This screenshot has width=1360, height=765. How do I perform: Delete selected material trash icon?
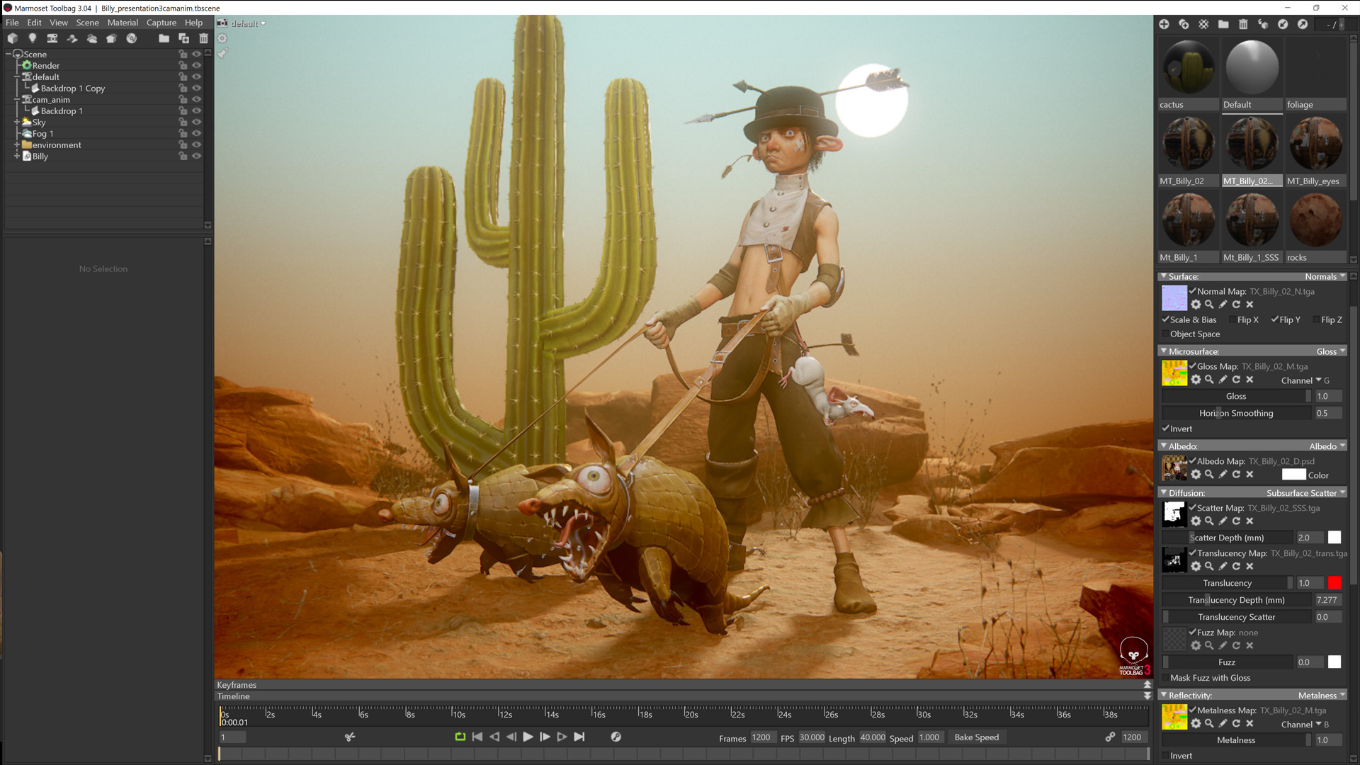click(1243, 24)
